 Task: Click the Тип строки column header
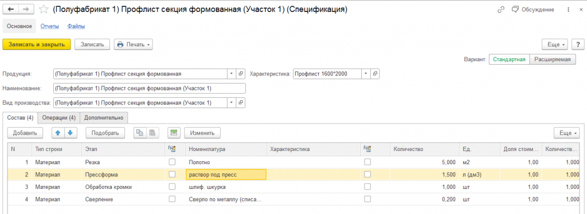[x=56, y=149]
